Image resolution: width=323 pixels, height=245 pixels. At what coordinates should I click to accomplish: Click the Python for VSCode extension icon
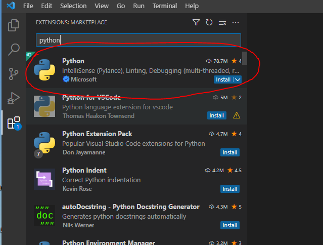pos(44,106)
